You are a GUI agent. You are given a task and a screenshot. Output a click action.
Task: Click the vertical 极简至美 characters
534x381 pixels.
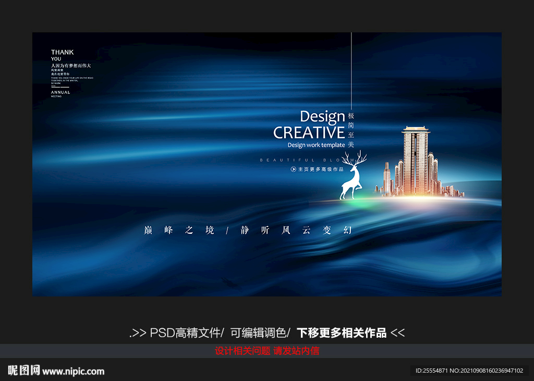coord(351,129)
